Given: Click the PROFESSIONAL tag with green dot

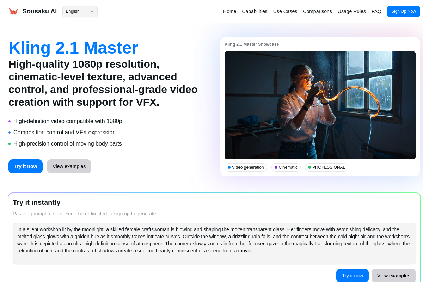Looking at the screenshot, I should tap(326, 167).
